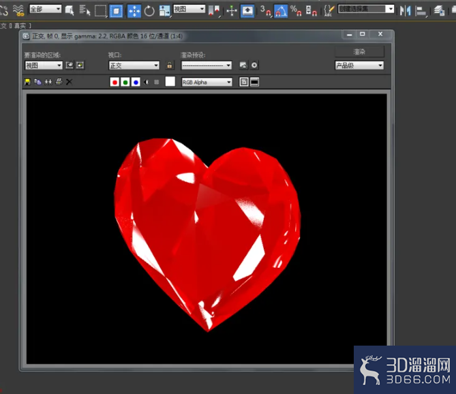The image size is (456, 394).
Task: Choose the Rectangular Selection Region tool
Action: tap(101, 11)
